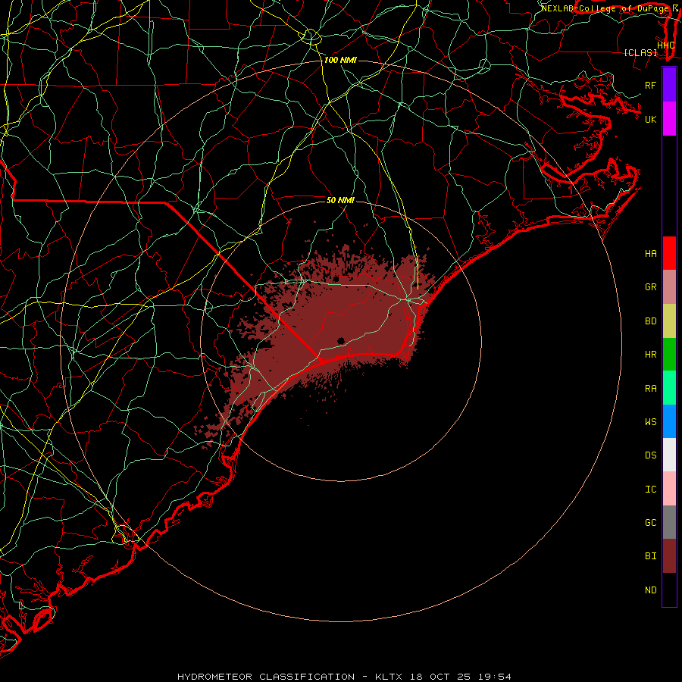
Task: Click the black radar site dot at map center
Action: click(341, 340)
